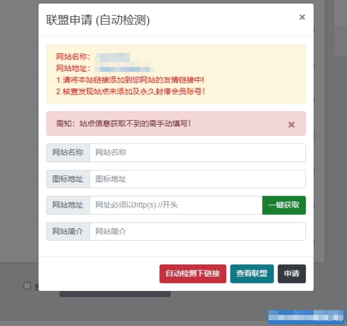The width and height of the screenshot is (347, 326).
Task: Dismiss the pink 需知 notice alert
Action: (x=291, y=125)
